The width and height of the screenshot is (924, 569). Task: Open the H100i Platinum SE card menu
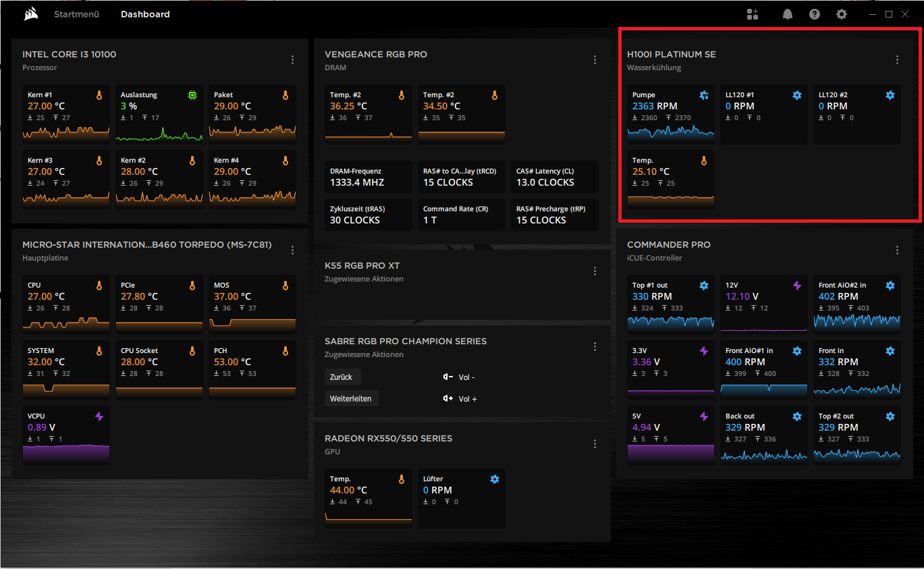897,59
